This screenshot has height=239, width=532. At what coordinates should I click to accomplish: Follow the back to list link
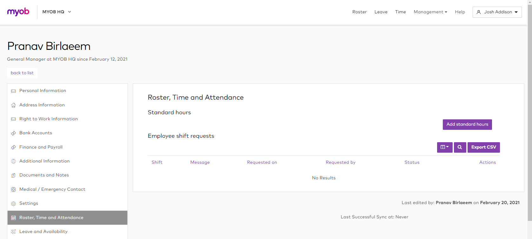click(x=22, y=73)
